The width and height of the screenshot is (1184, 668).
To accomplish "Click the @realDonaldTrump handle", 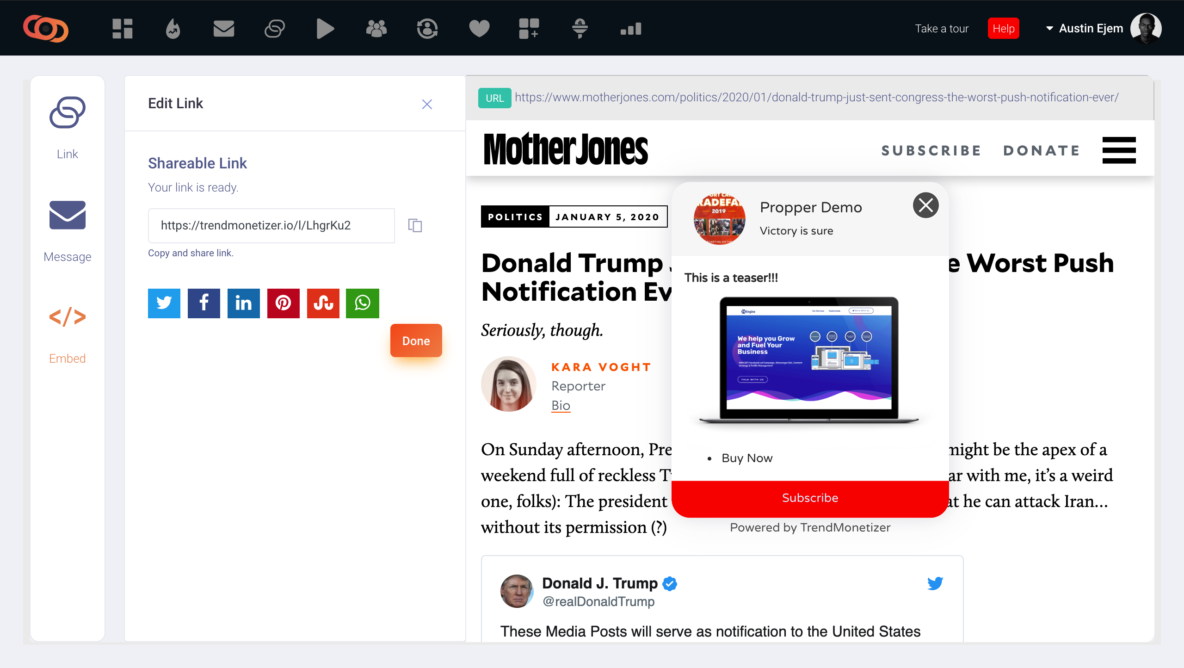I will 598,601.
